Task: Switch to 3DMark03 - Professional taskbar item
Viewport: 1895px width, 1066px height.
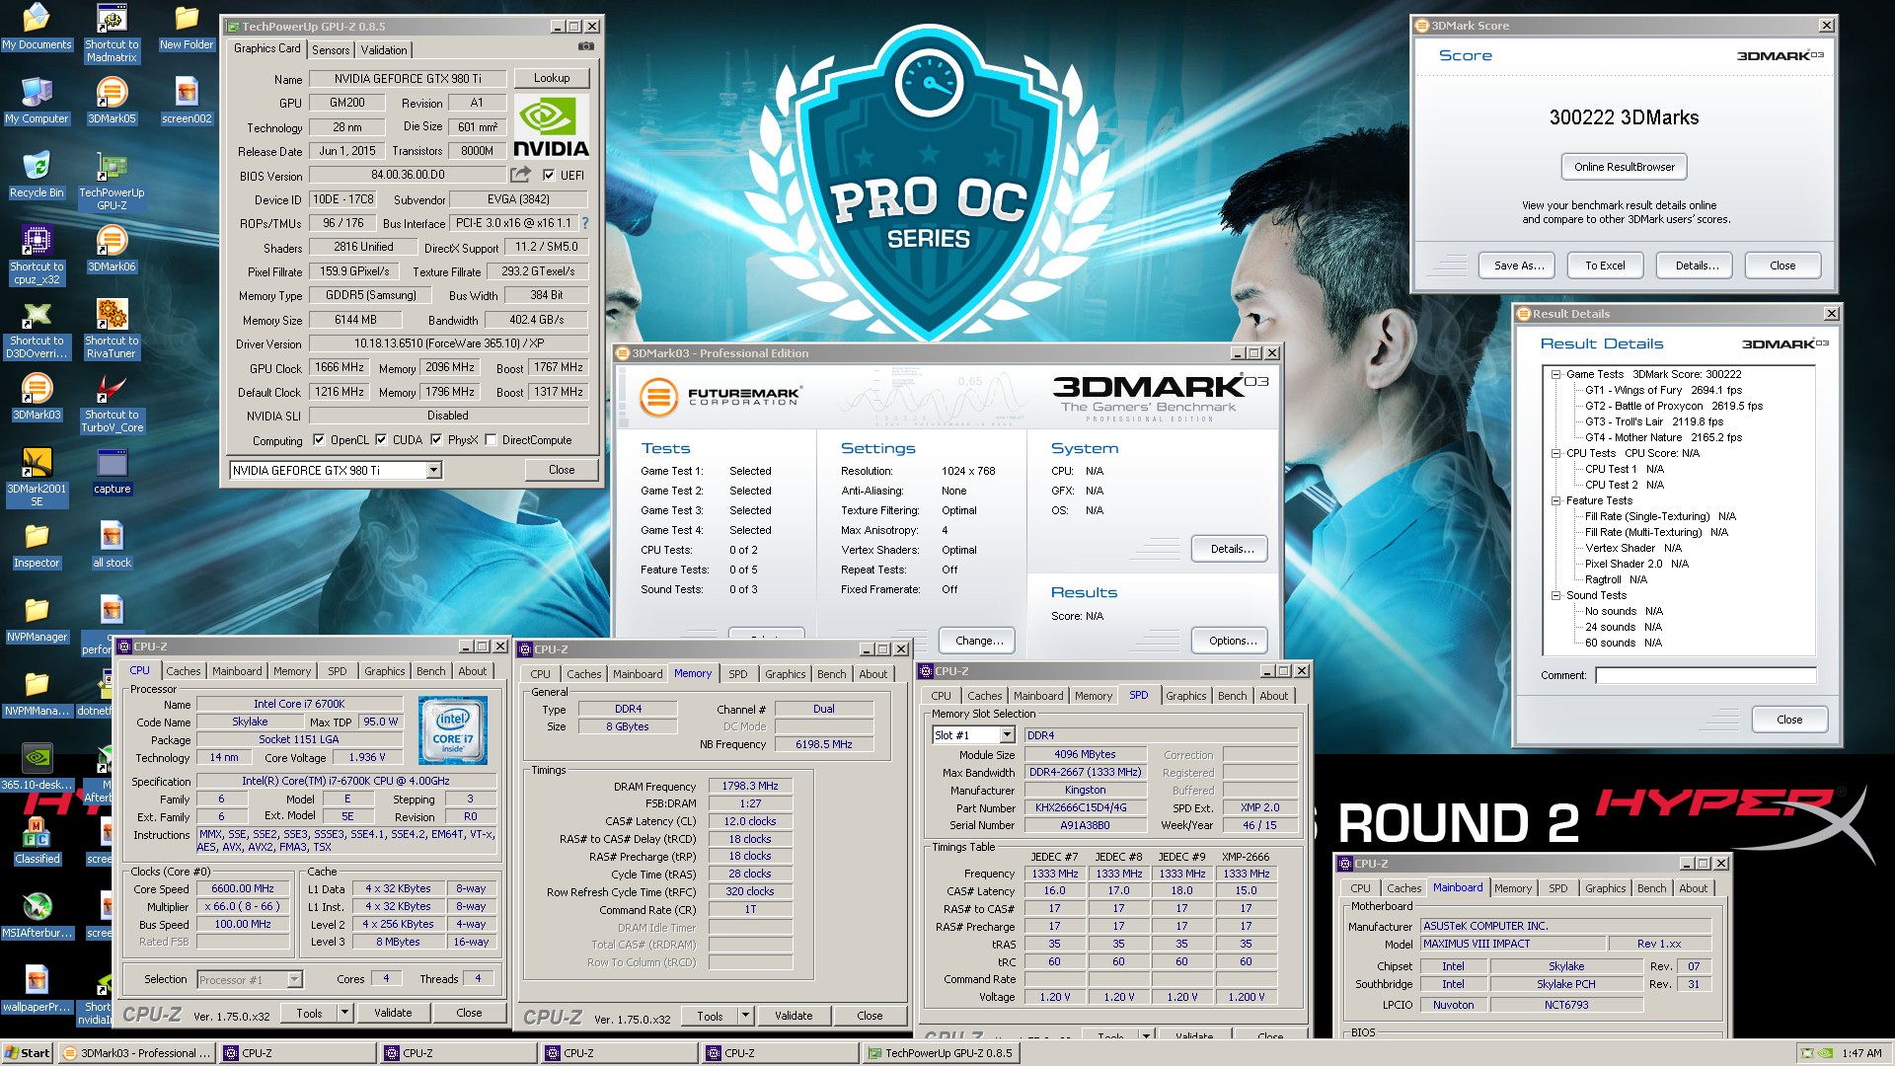Action: [x=137, y=1053]
